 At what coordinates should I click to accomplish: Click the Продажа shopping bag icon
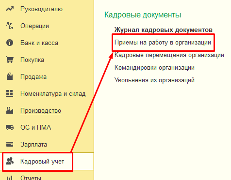tap(10, 76)
